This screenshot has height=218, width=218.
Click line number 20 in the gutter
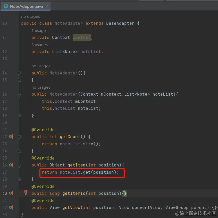5,122
